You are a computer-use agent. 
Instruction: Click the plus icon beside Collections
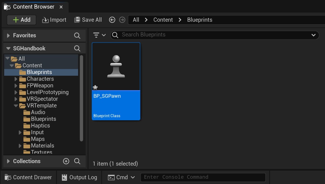point(66,161)
